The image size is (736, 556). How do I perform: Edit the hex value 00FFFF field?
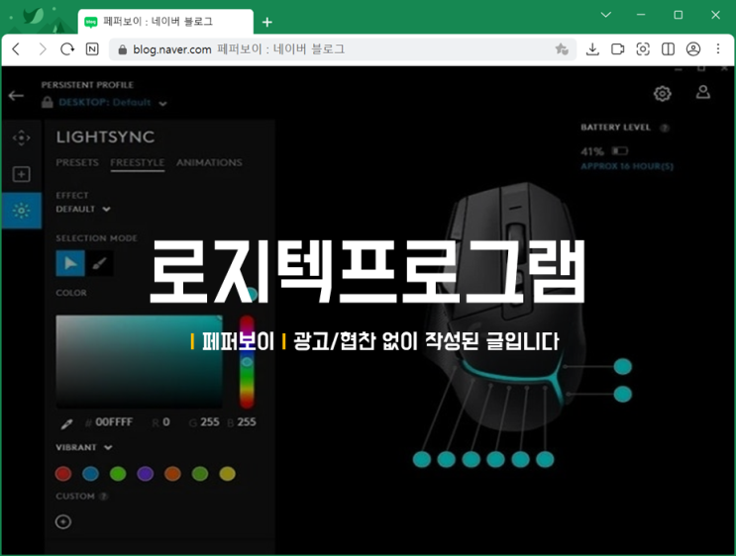click(114, 422)
